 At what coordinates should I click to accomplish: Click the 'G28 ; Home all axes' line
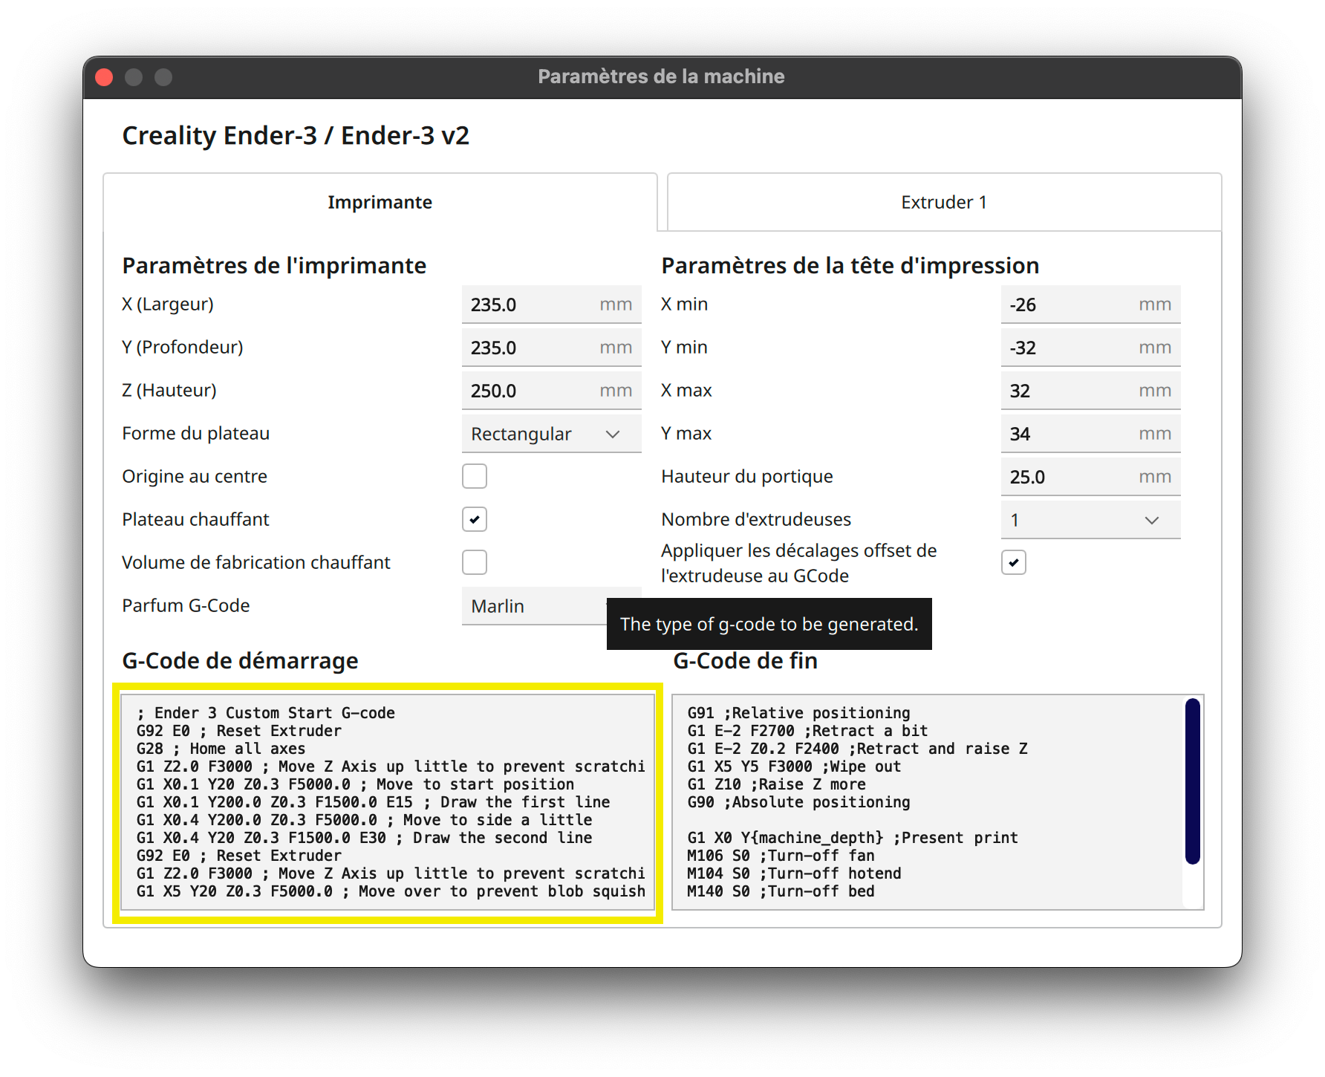221,749
